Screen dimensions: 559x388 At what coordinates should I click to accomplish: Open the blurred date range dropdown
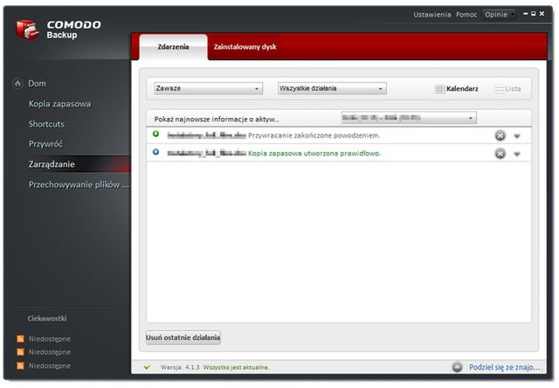(409, 118)
